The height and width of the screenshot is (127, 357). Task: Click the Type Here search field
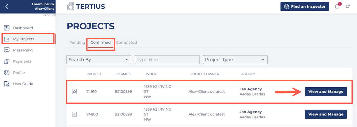[167, 60]
